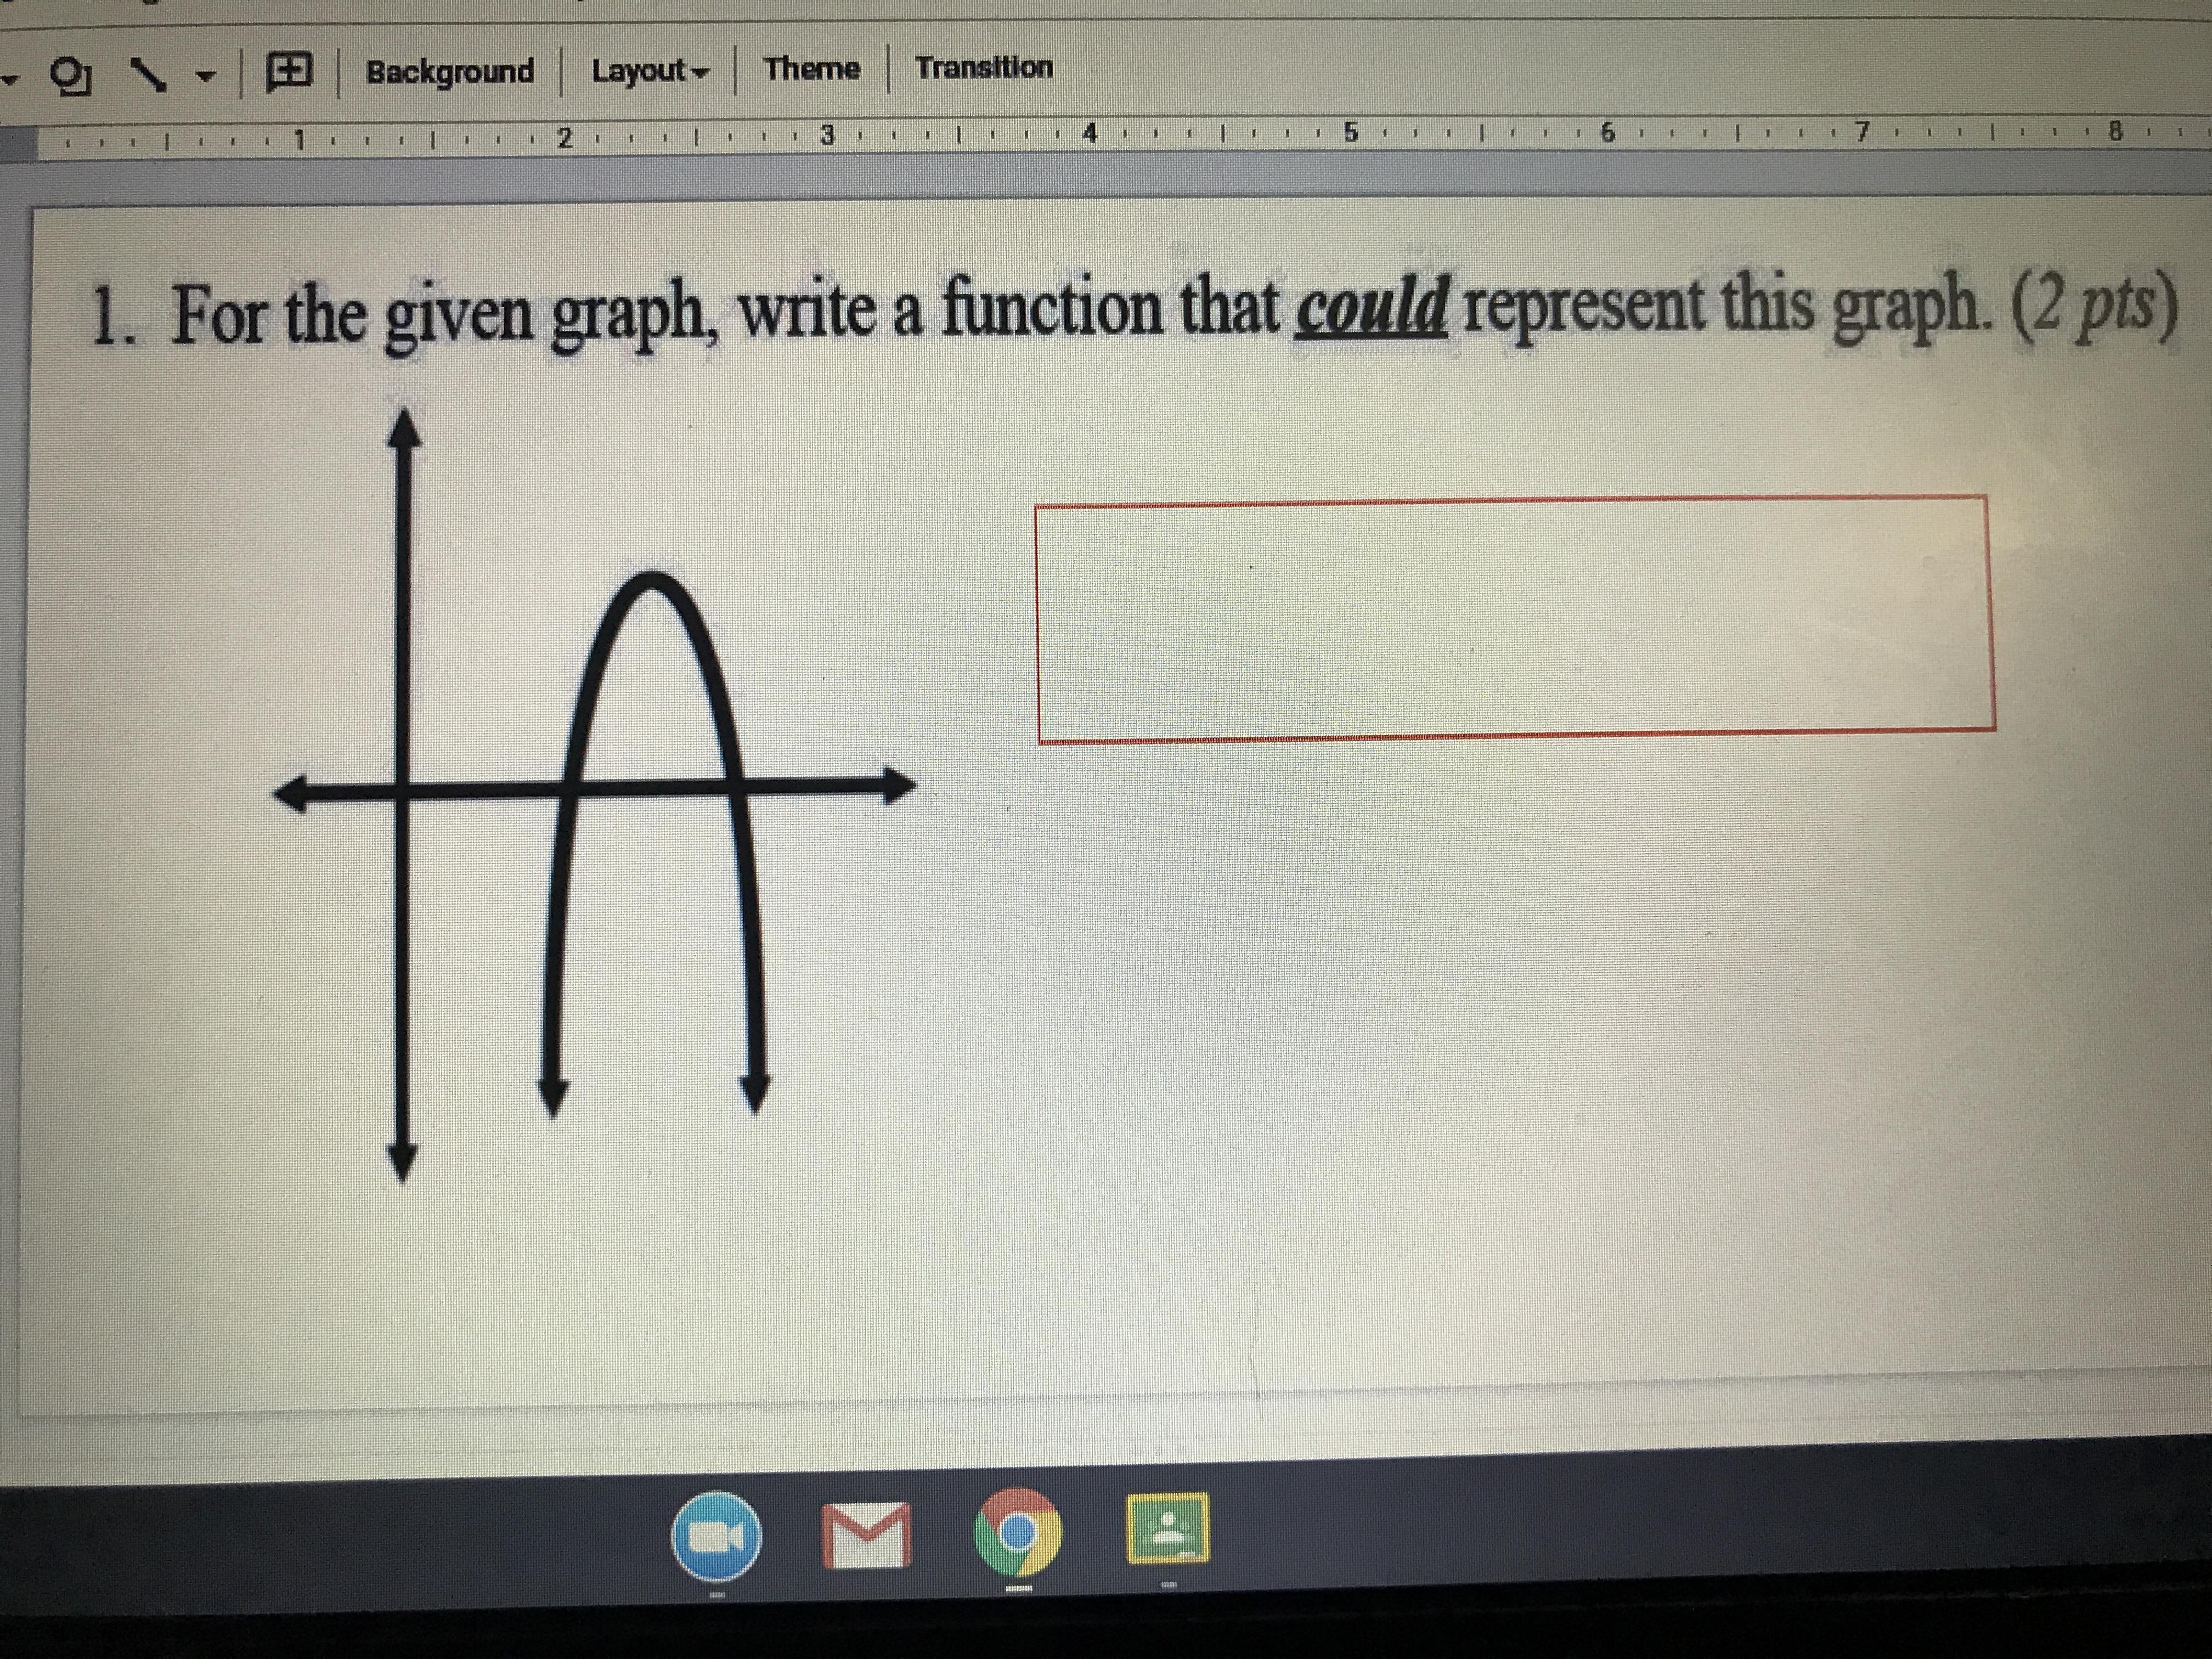Image resolution: width=2212 pixels, height=1659 pixels.
Task: Open Google Classroom from the shelf
Action: tap(1168, 1528)
